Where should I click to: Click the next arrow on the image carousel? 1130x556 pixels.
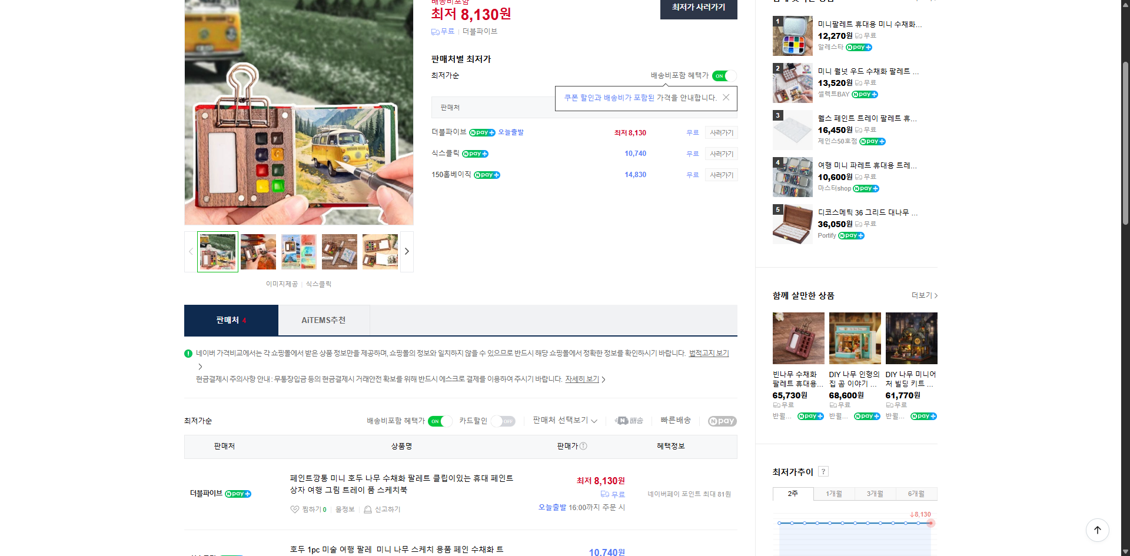[406, 251]
